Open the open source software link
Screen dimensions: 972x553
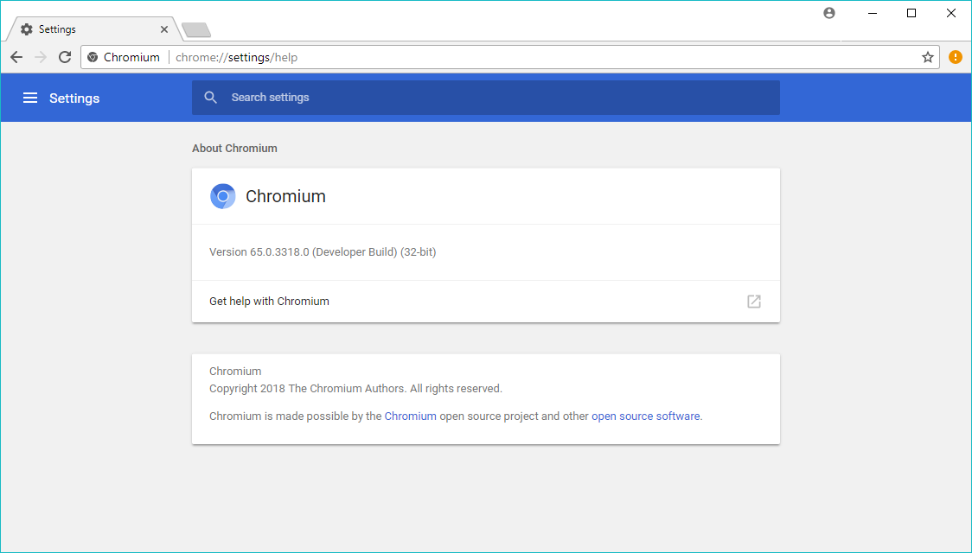coord(645,416)
